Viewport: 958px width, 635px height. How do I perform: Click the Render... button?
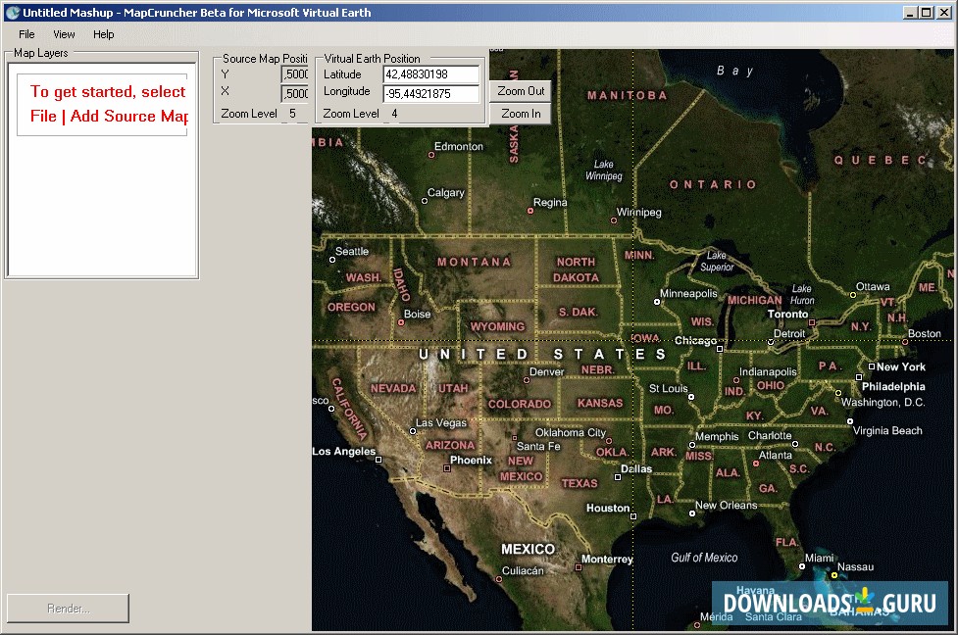pos(68,609)
